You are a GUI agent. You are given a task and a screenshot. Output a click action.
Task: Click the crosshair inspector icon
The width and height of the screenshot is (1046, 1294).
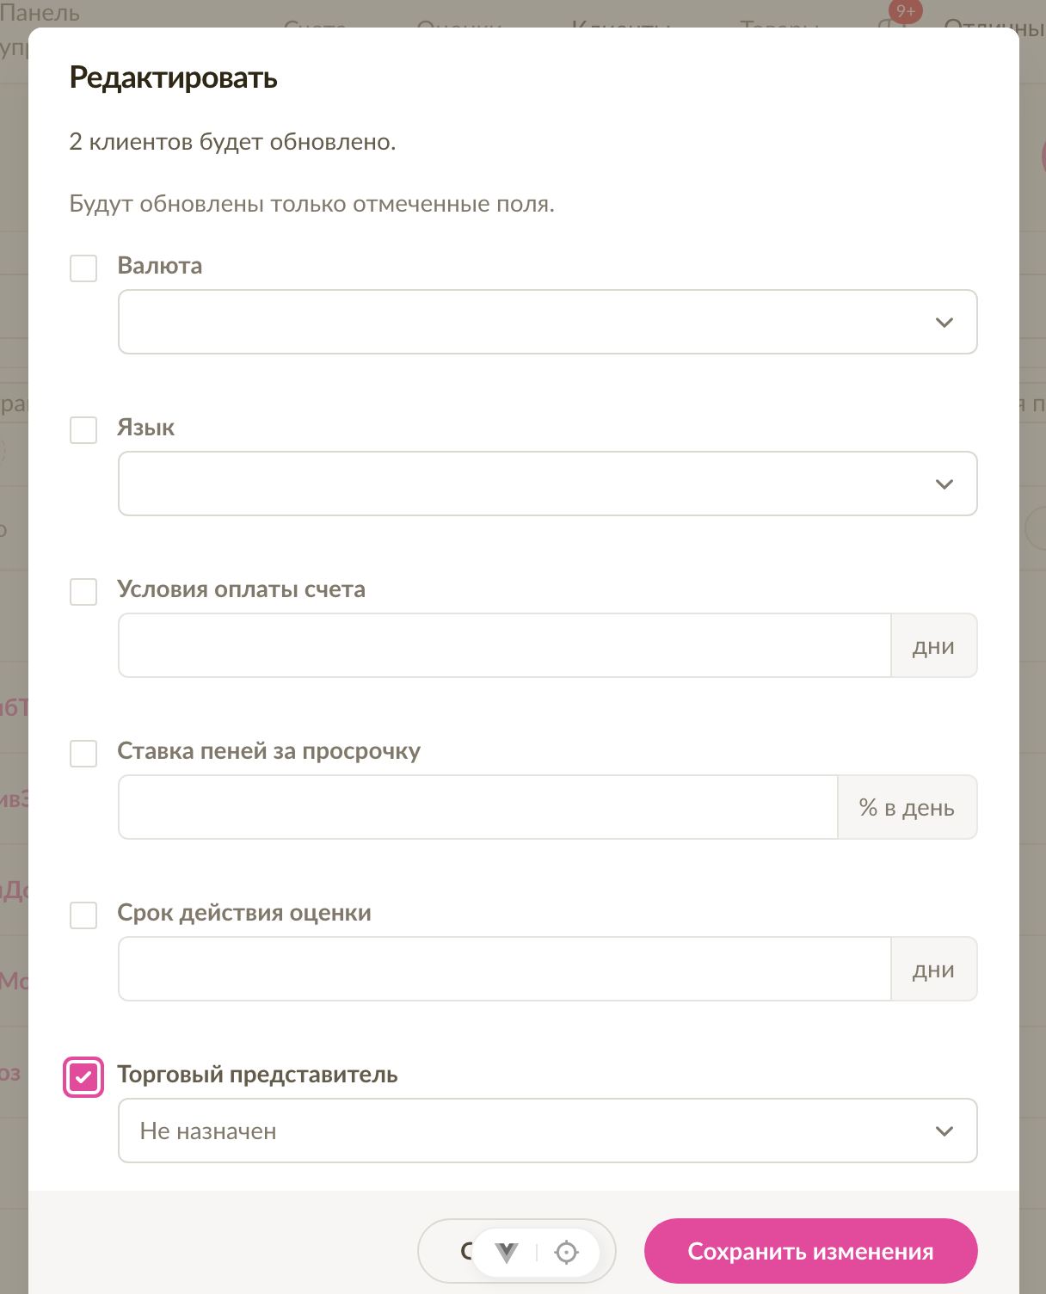pyautogui.click(x=567, y=1253)
